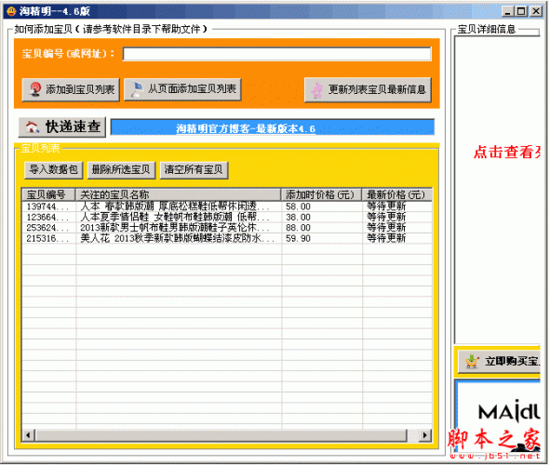Minimize the 淘精明 window

click(507, 11)
